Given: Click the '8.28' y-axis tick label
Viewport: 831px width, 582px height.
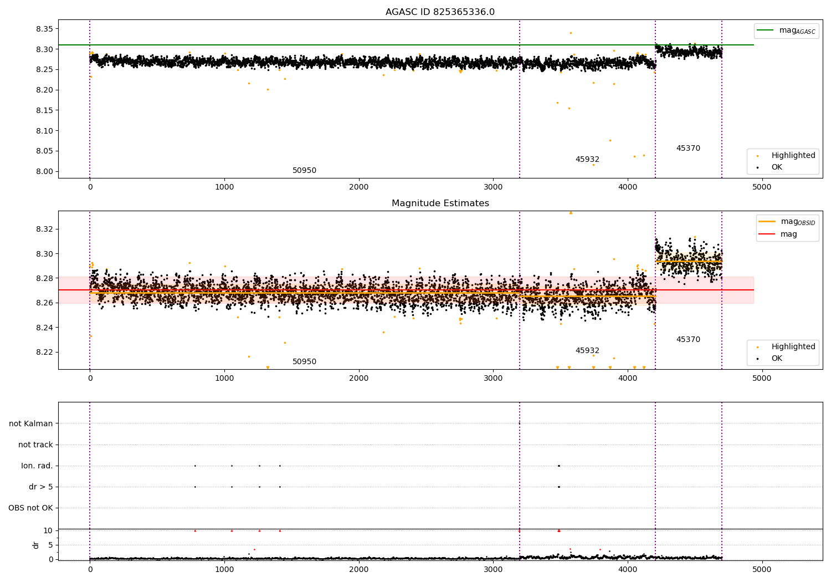Looking at the screenshot, I should click(x=45, y=278).
